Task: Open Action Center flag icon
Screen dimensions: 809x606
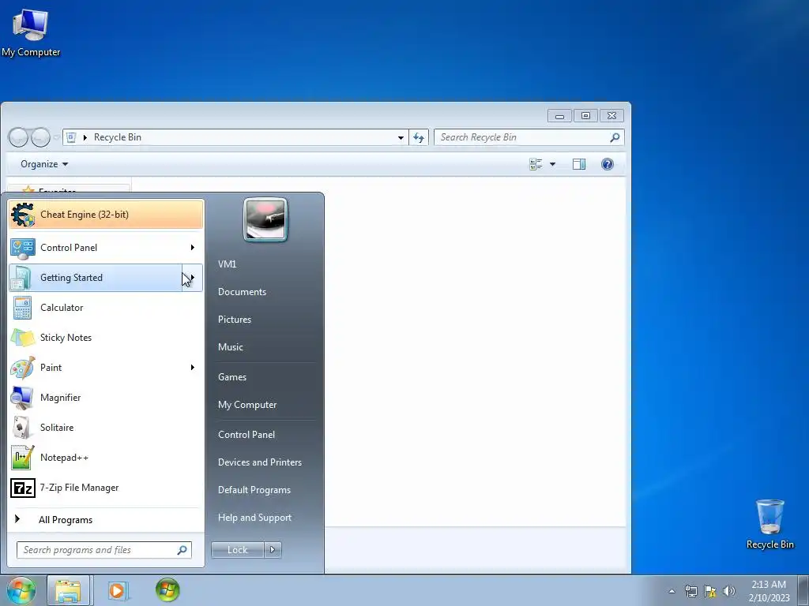Action: click(x=710, y=591)
